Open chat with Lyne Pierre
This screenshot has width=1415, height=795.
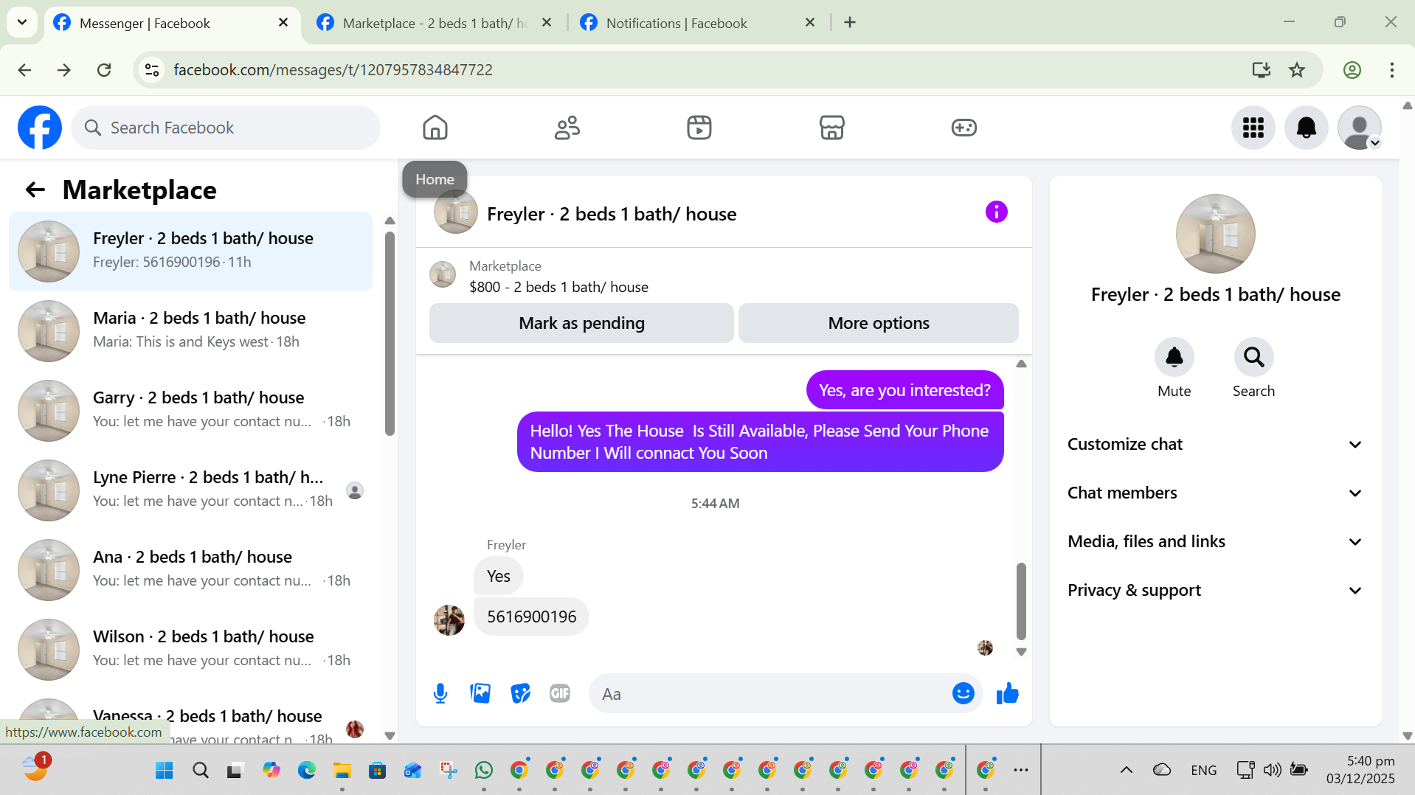tap(190, 490)
